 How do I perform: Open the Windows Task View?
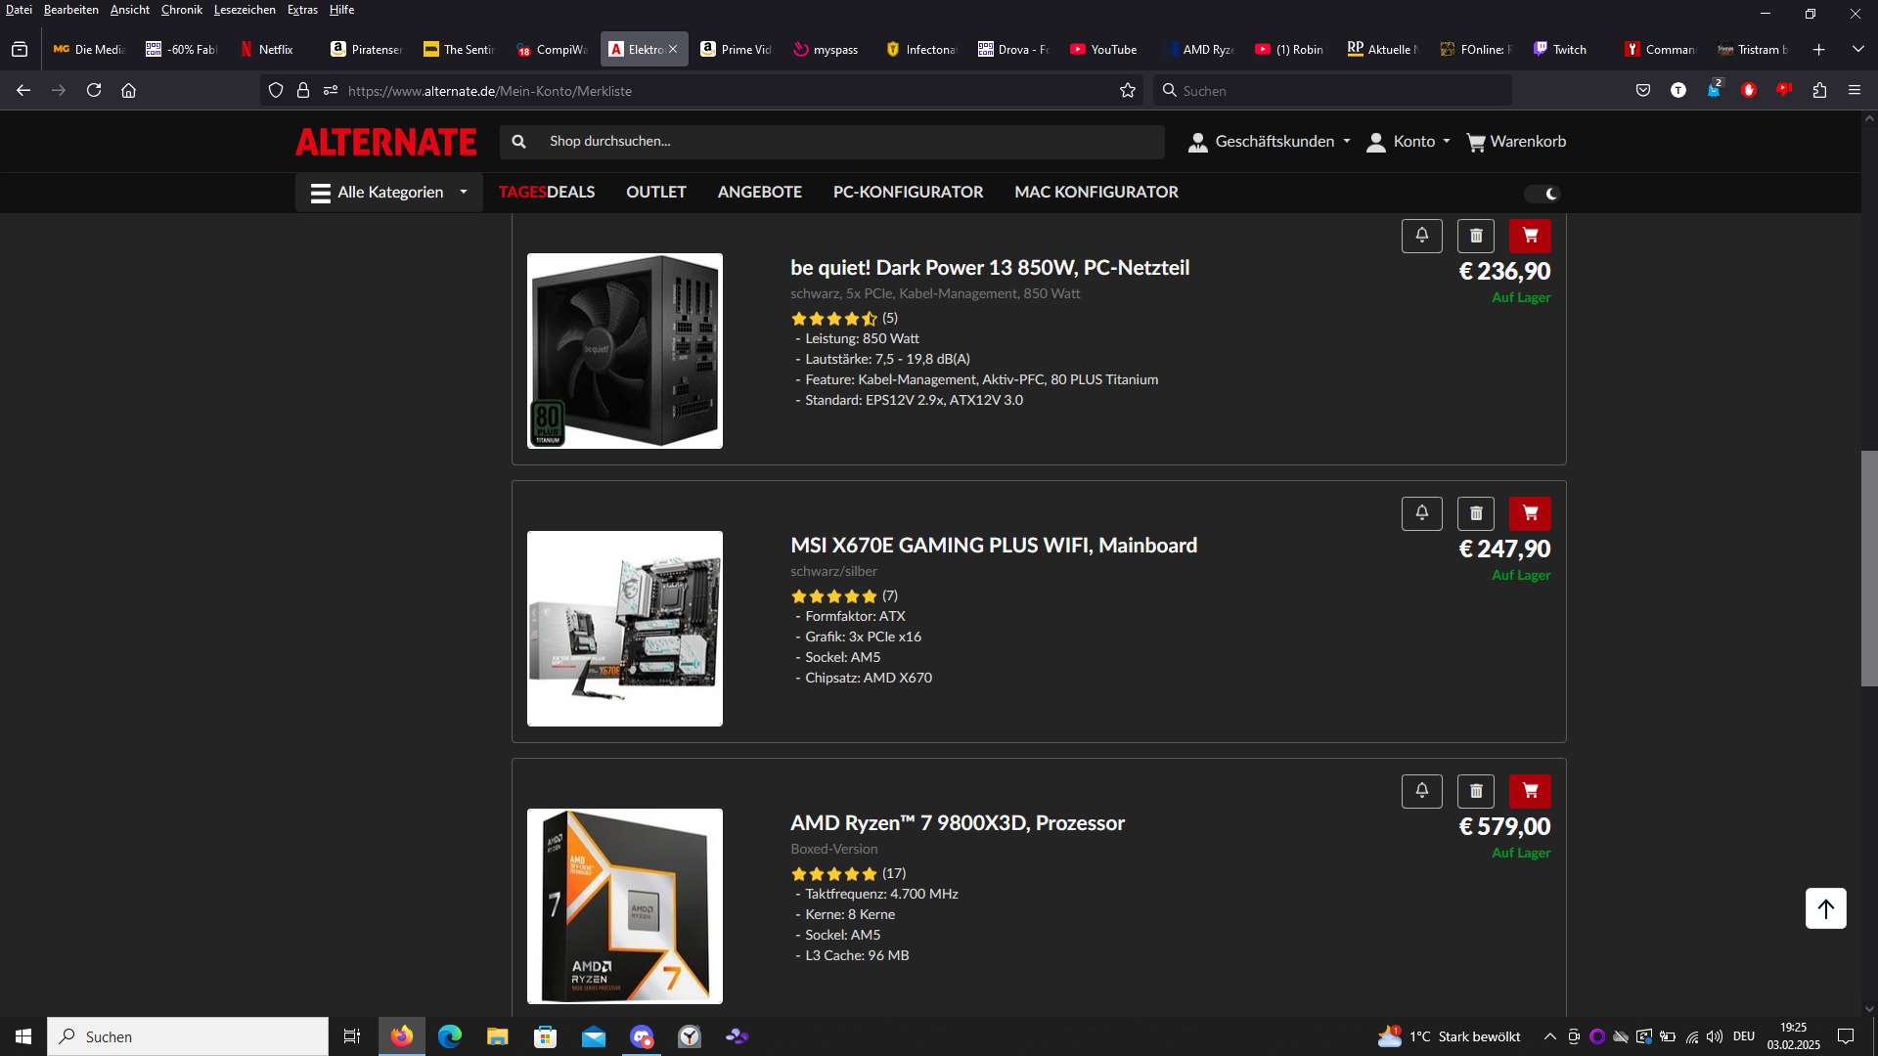(352, 1036)
